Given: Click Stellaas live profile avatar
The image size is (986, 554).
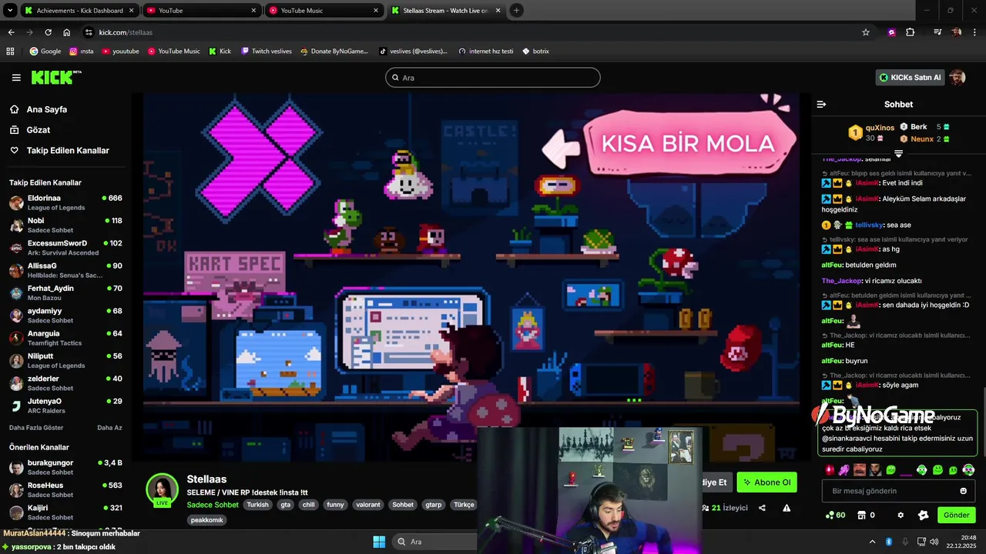Looking at the screenshot, I should 163,490.
